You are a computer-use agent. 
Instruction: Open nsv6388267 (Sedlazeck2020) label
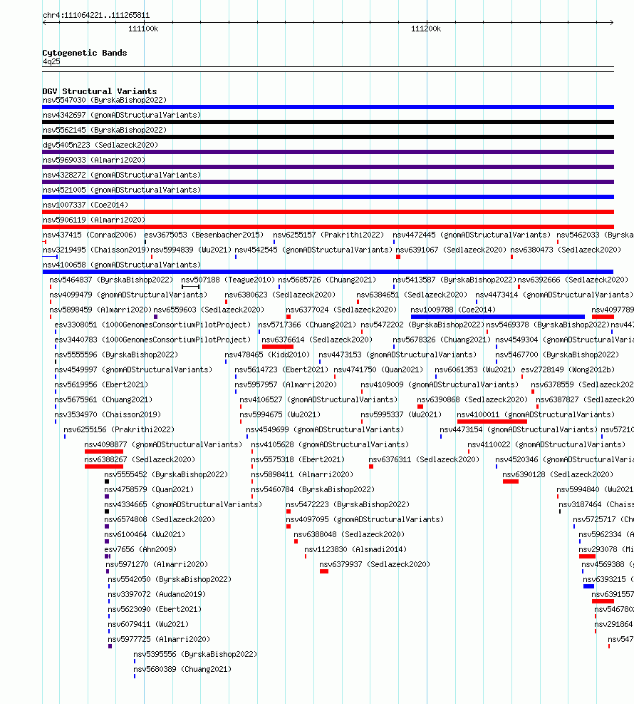[x=140, y=460]
